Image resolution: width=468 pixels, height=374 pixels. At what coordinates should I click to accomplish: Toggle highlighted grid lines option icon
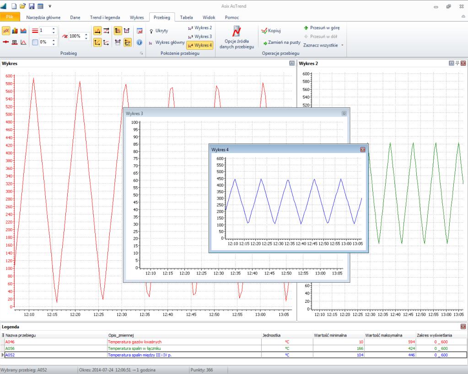tap(128, 42)
